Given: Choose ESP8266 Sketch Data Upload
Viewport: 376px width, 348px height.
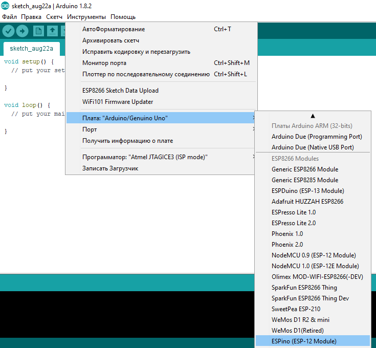Looking at the screenshot, I should (161, 91).
